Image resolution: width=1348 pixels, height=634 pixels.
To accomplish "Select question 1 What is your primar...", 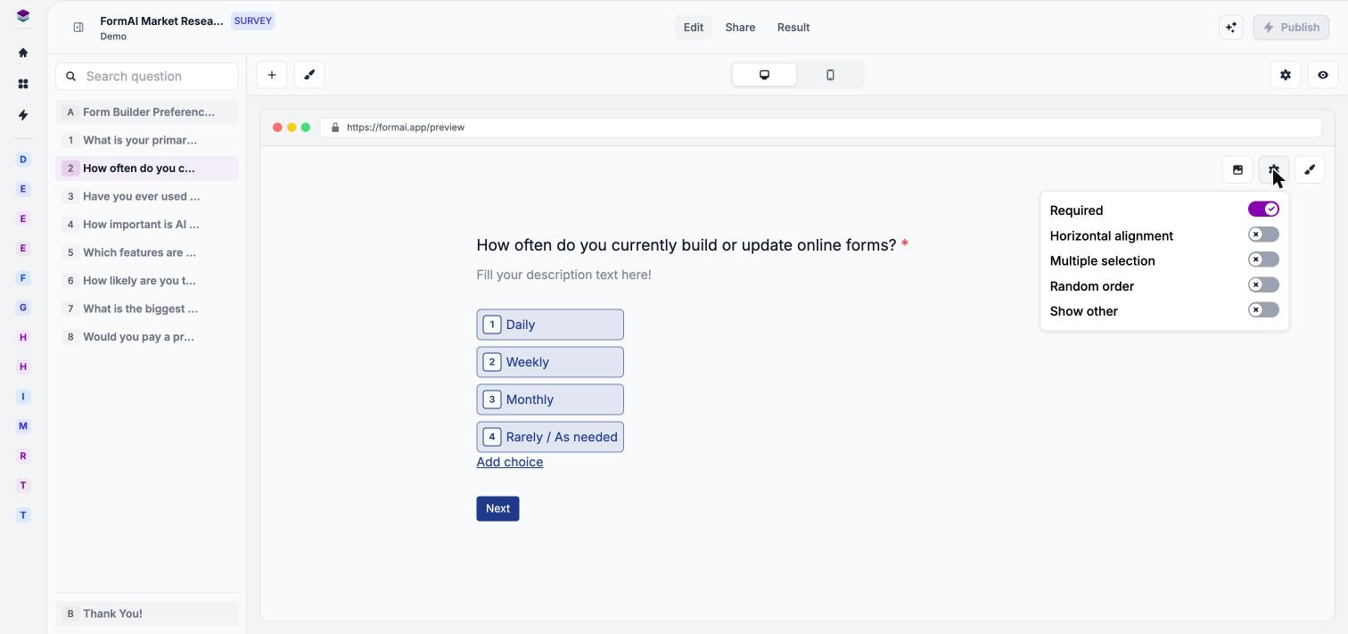I will pos(147,140).
